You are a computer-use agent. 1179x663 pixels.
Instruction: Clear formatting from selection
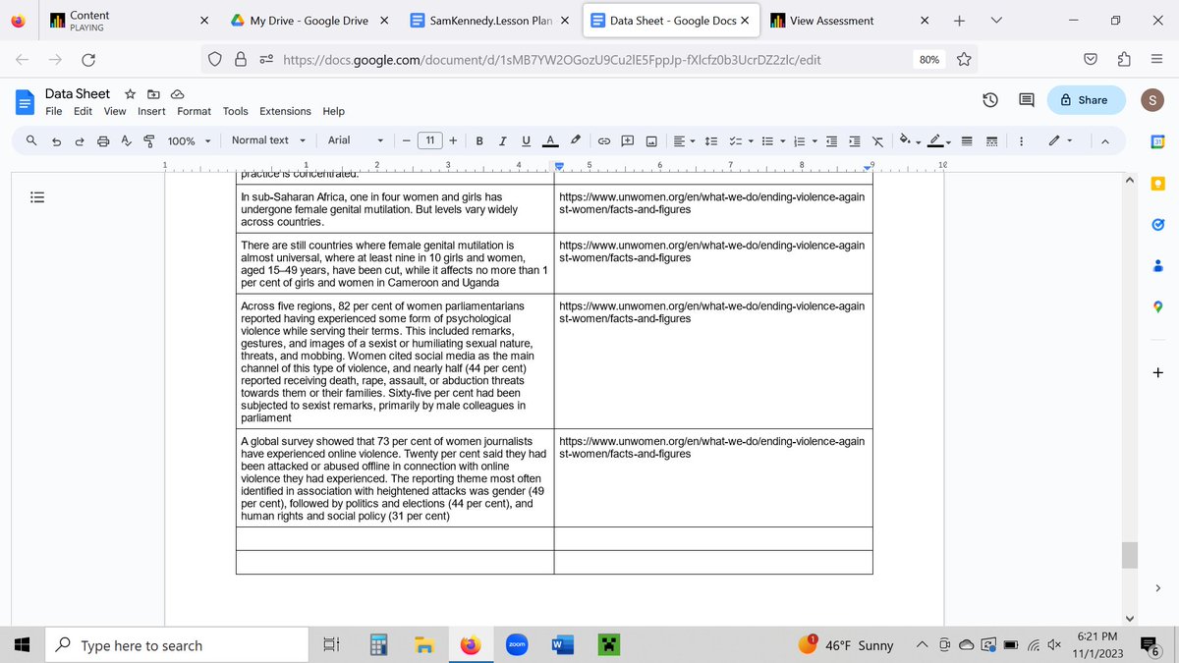877,140
